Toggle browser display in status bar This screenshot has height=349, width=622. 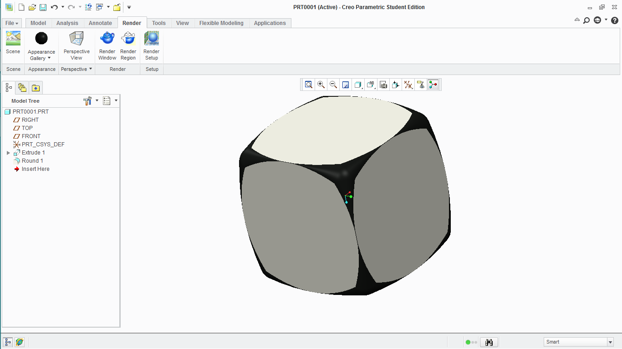point(20,342)
